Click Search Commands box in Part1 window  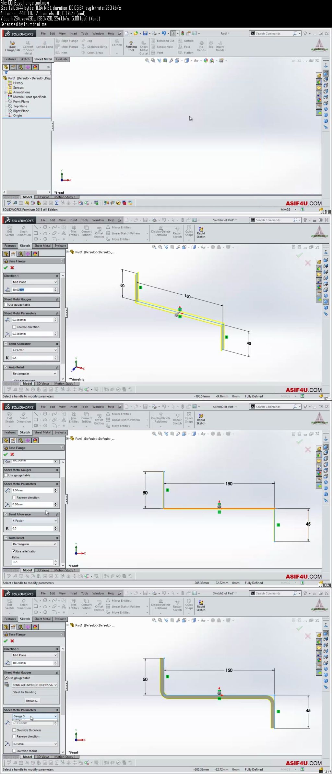coord(275,33)
